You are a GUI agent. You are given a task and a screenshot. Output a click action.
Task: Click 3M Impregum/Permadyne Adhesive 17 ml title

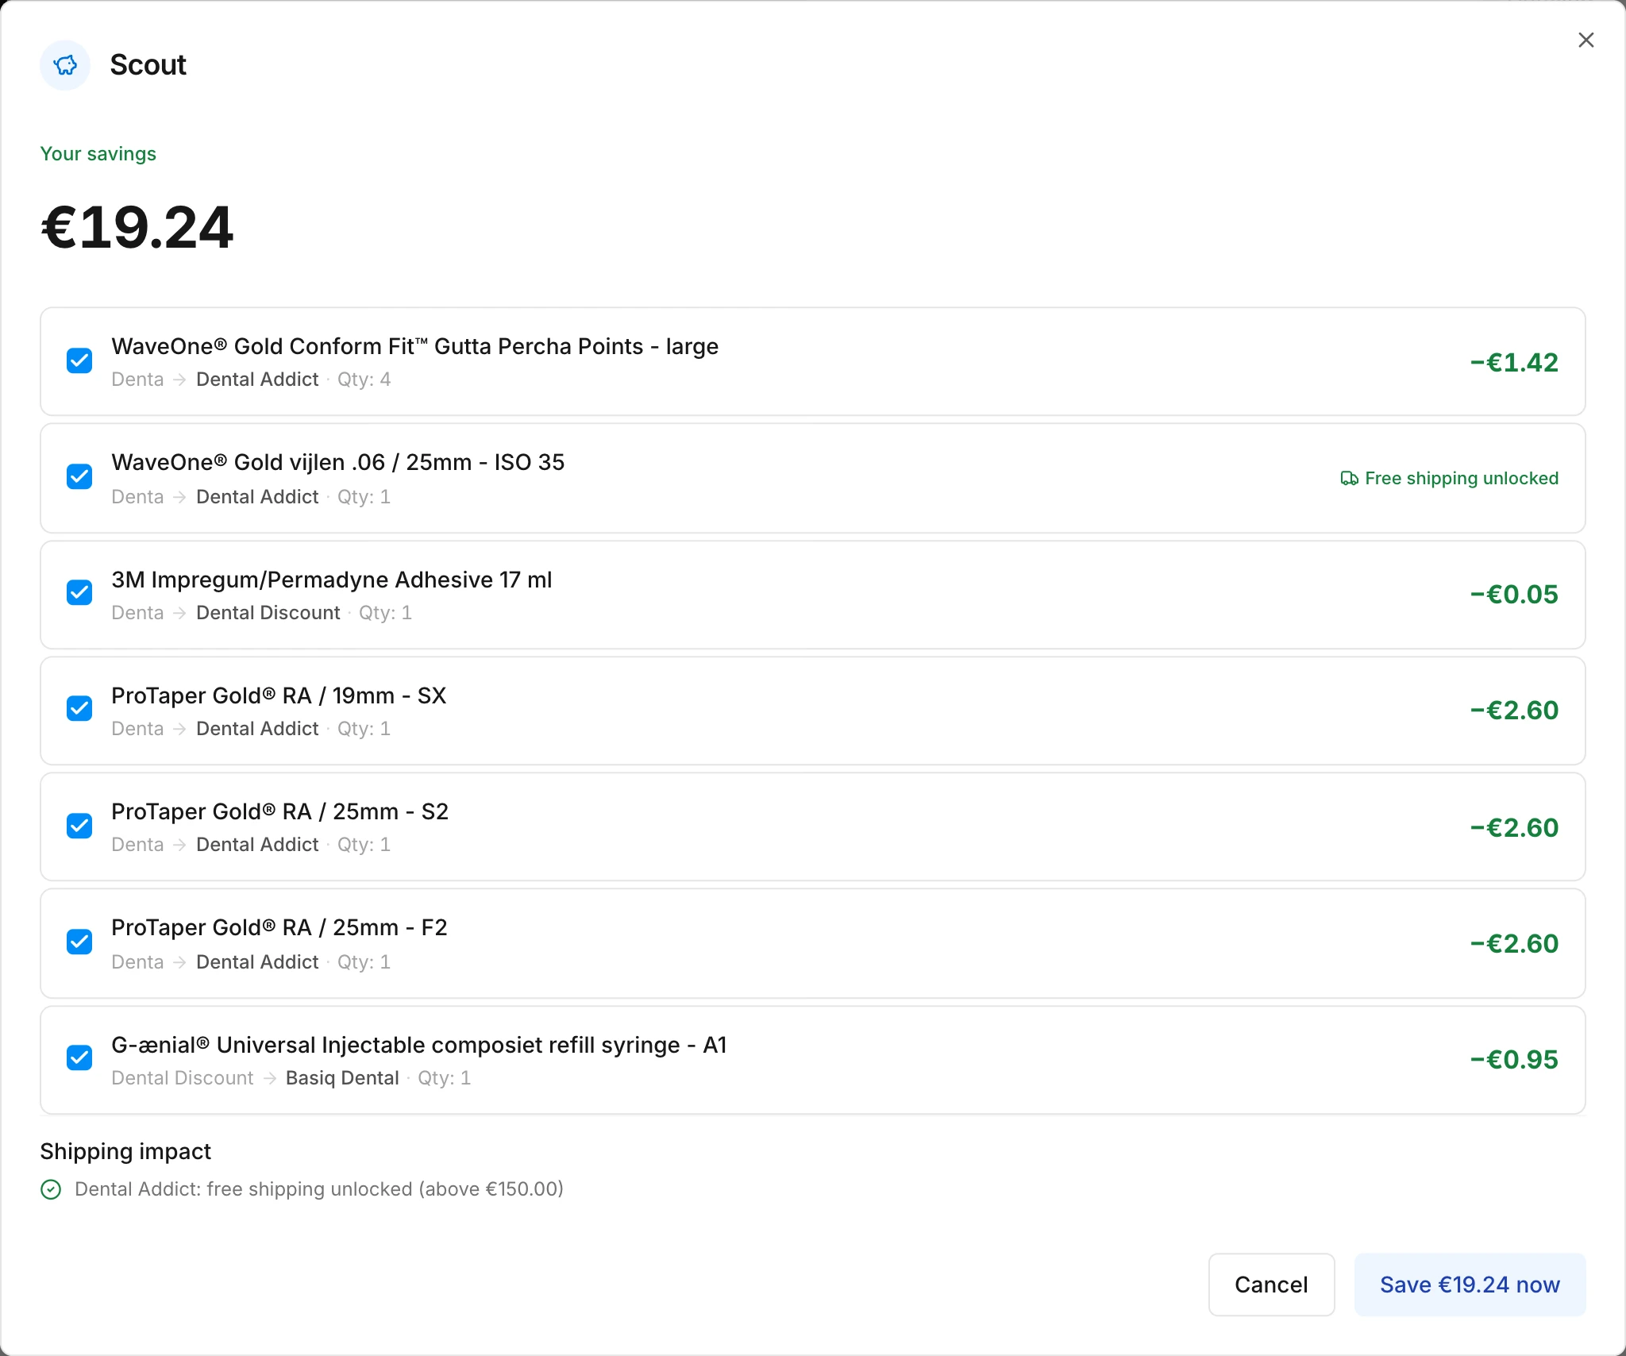click(x=332, y=580)
